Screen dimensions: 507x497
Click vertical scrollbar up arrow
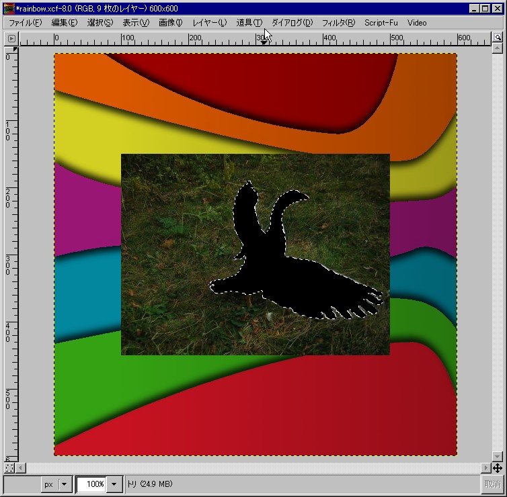pyautogui.click(x=498, y=48)
